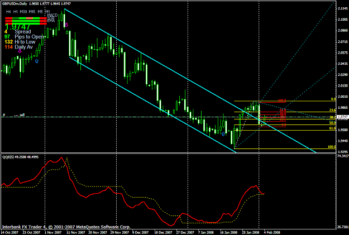This screenshot has width=349, height=235.
Task: Click the green 97 pips value
Action: [7, 37]
